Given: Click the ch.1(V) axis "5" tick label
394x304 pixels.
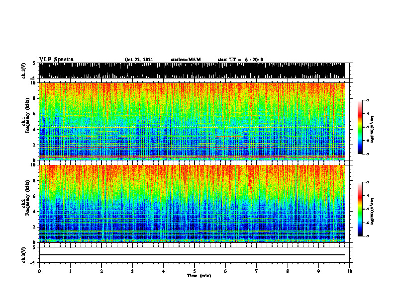Looking at the screenshot, I should coord(34,63).
